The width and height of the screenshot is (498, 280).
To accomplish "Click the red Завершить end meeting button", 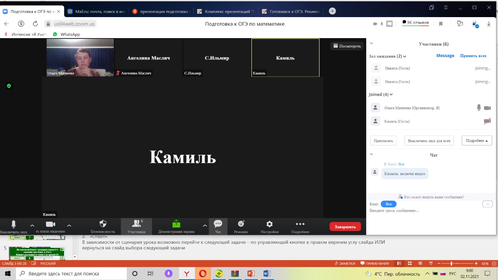I will (x=345, y=227).
